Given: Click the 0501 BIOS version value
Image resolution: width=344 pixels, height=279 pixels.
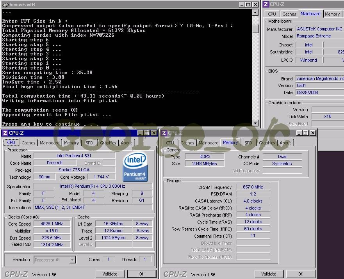Looking at the screenshot, I should [x=320, y=85].
